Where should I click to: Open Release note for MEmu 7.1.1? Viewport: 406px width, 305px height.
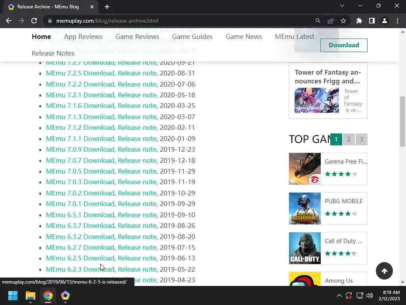(x=137, y=139)
